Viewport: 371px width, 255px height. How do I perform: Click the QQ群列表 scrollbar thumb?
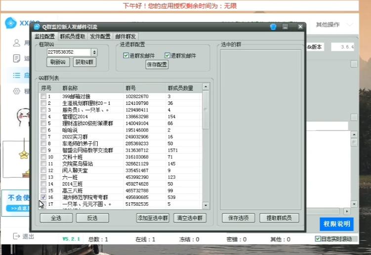click(x=206, y=110)
